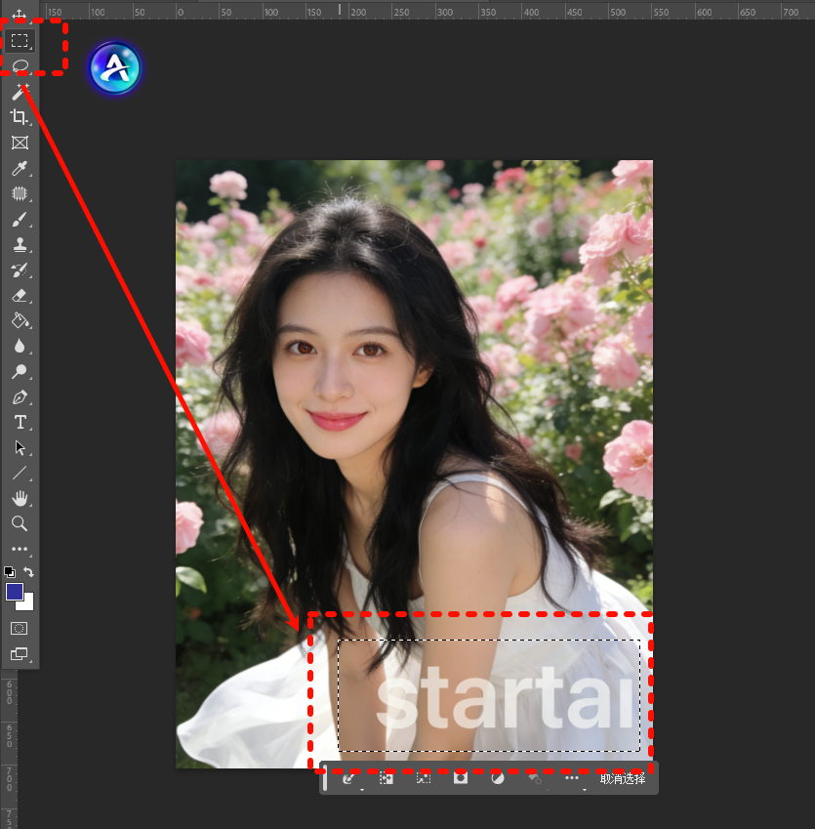Select the Lasso tool
Screen dimensions: 815x829
pos(20,65)
